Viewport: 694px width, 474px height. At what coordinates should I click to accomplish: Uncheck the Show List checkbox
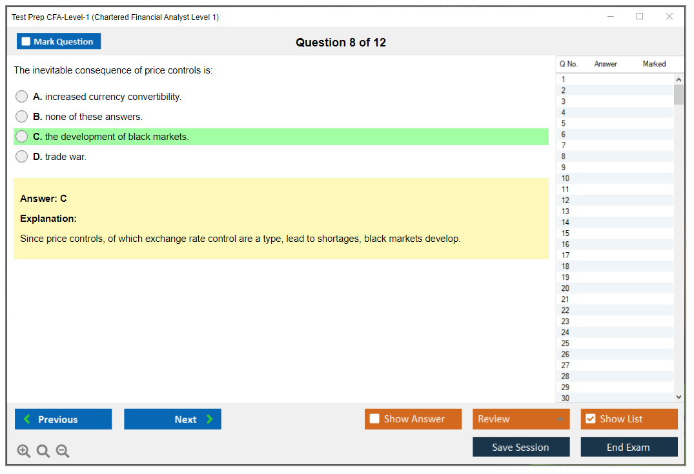(x=590, y=419)
